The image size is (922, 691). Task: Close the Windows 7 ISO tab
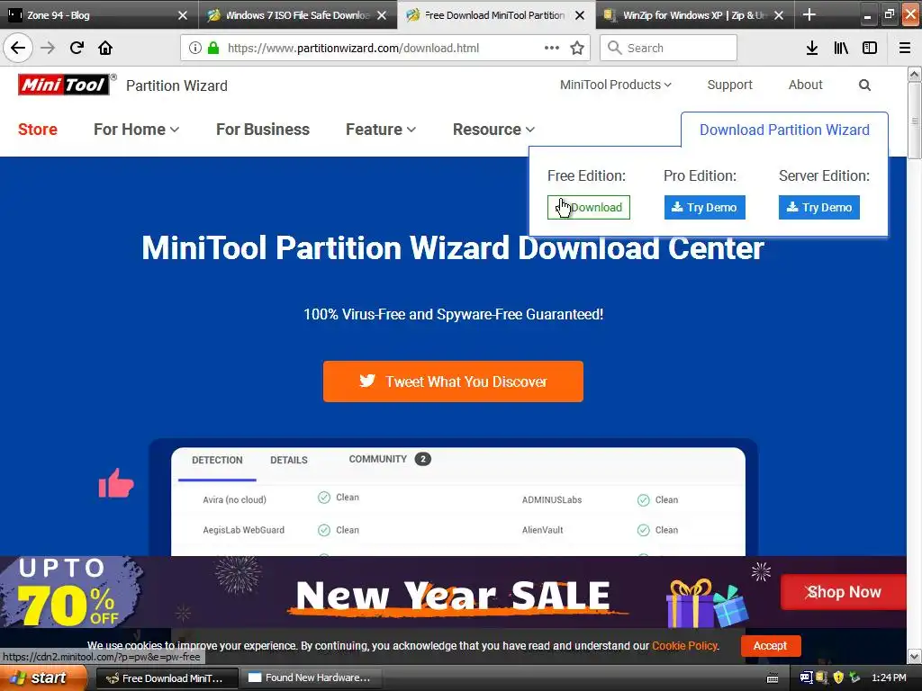(x=382, y=15)
